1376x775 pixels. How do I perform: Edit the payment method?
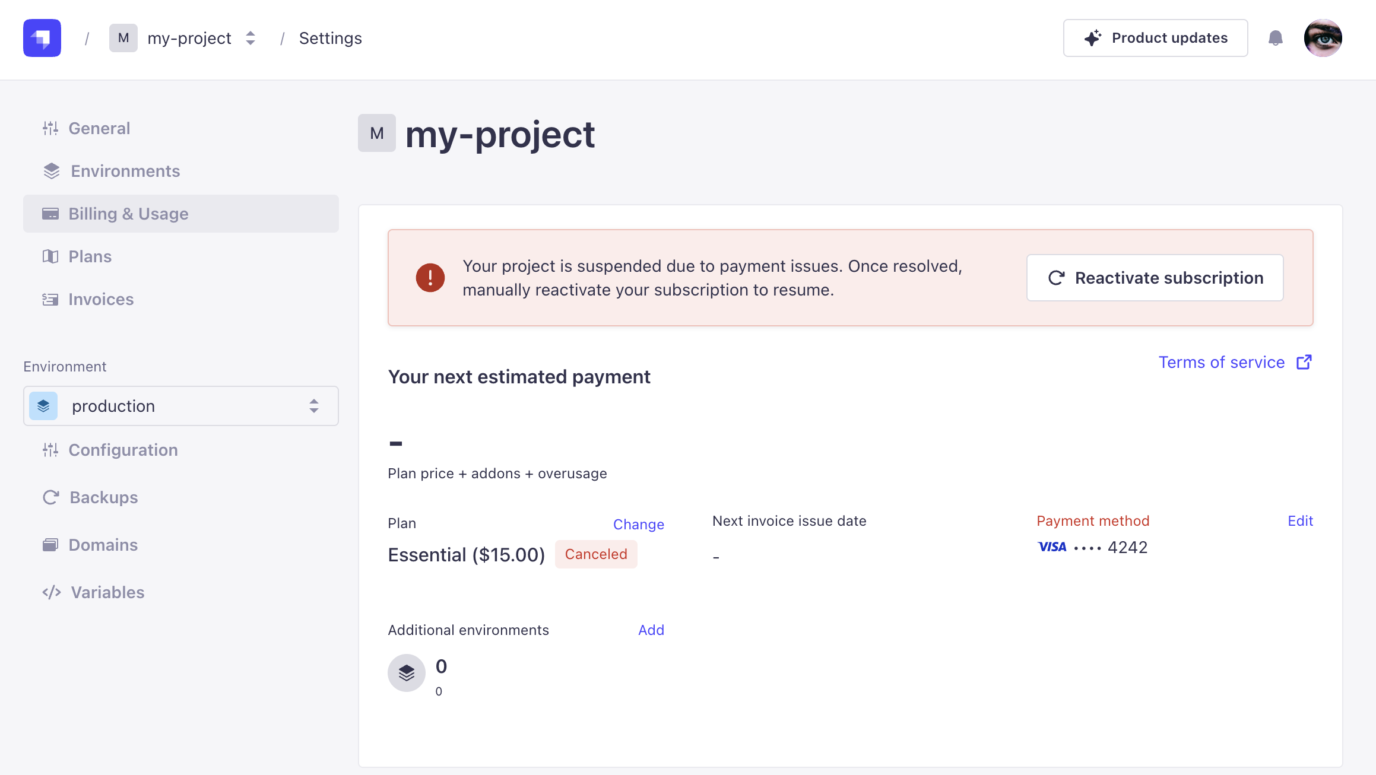pyautogui.click(x=1300, y=521)
